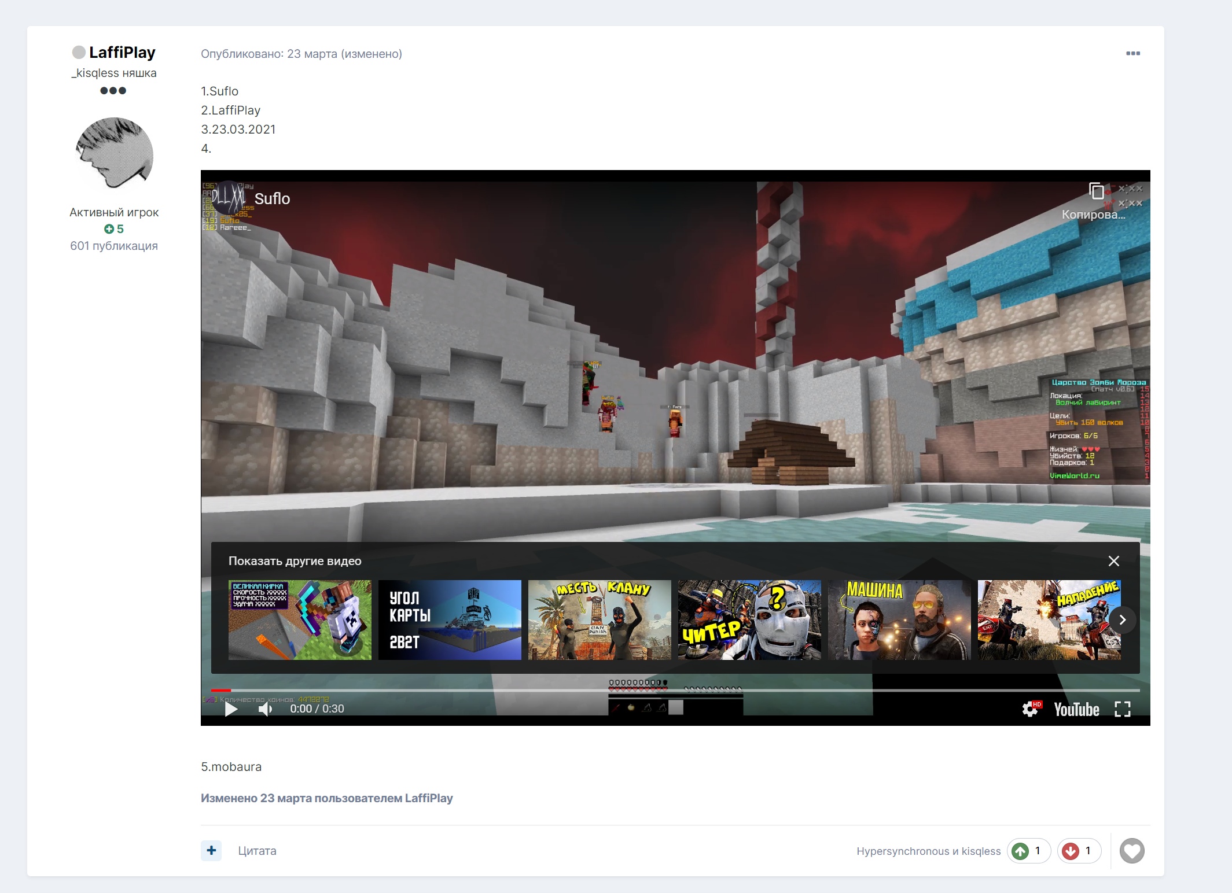
Task: React to post with heart button
Action: [1132, 851]
